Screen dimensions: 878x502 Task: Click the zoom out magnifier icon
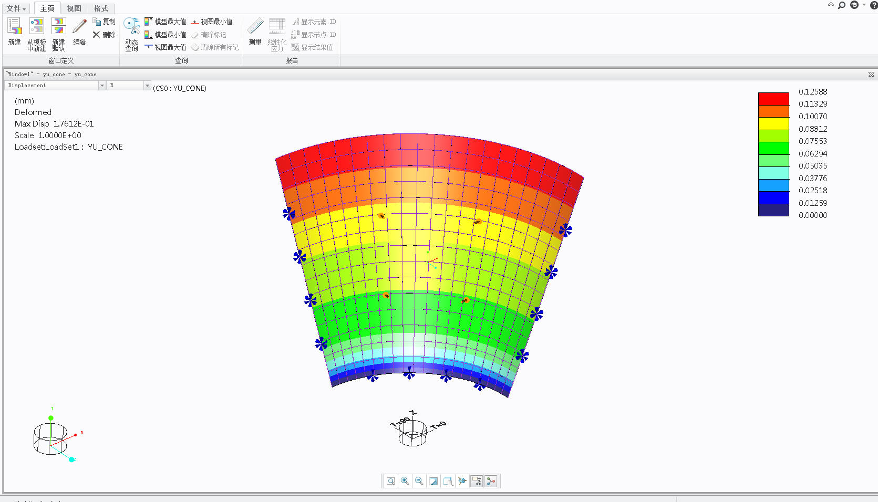[419, 481]
